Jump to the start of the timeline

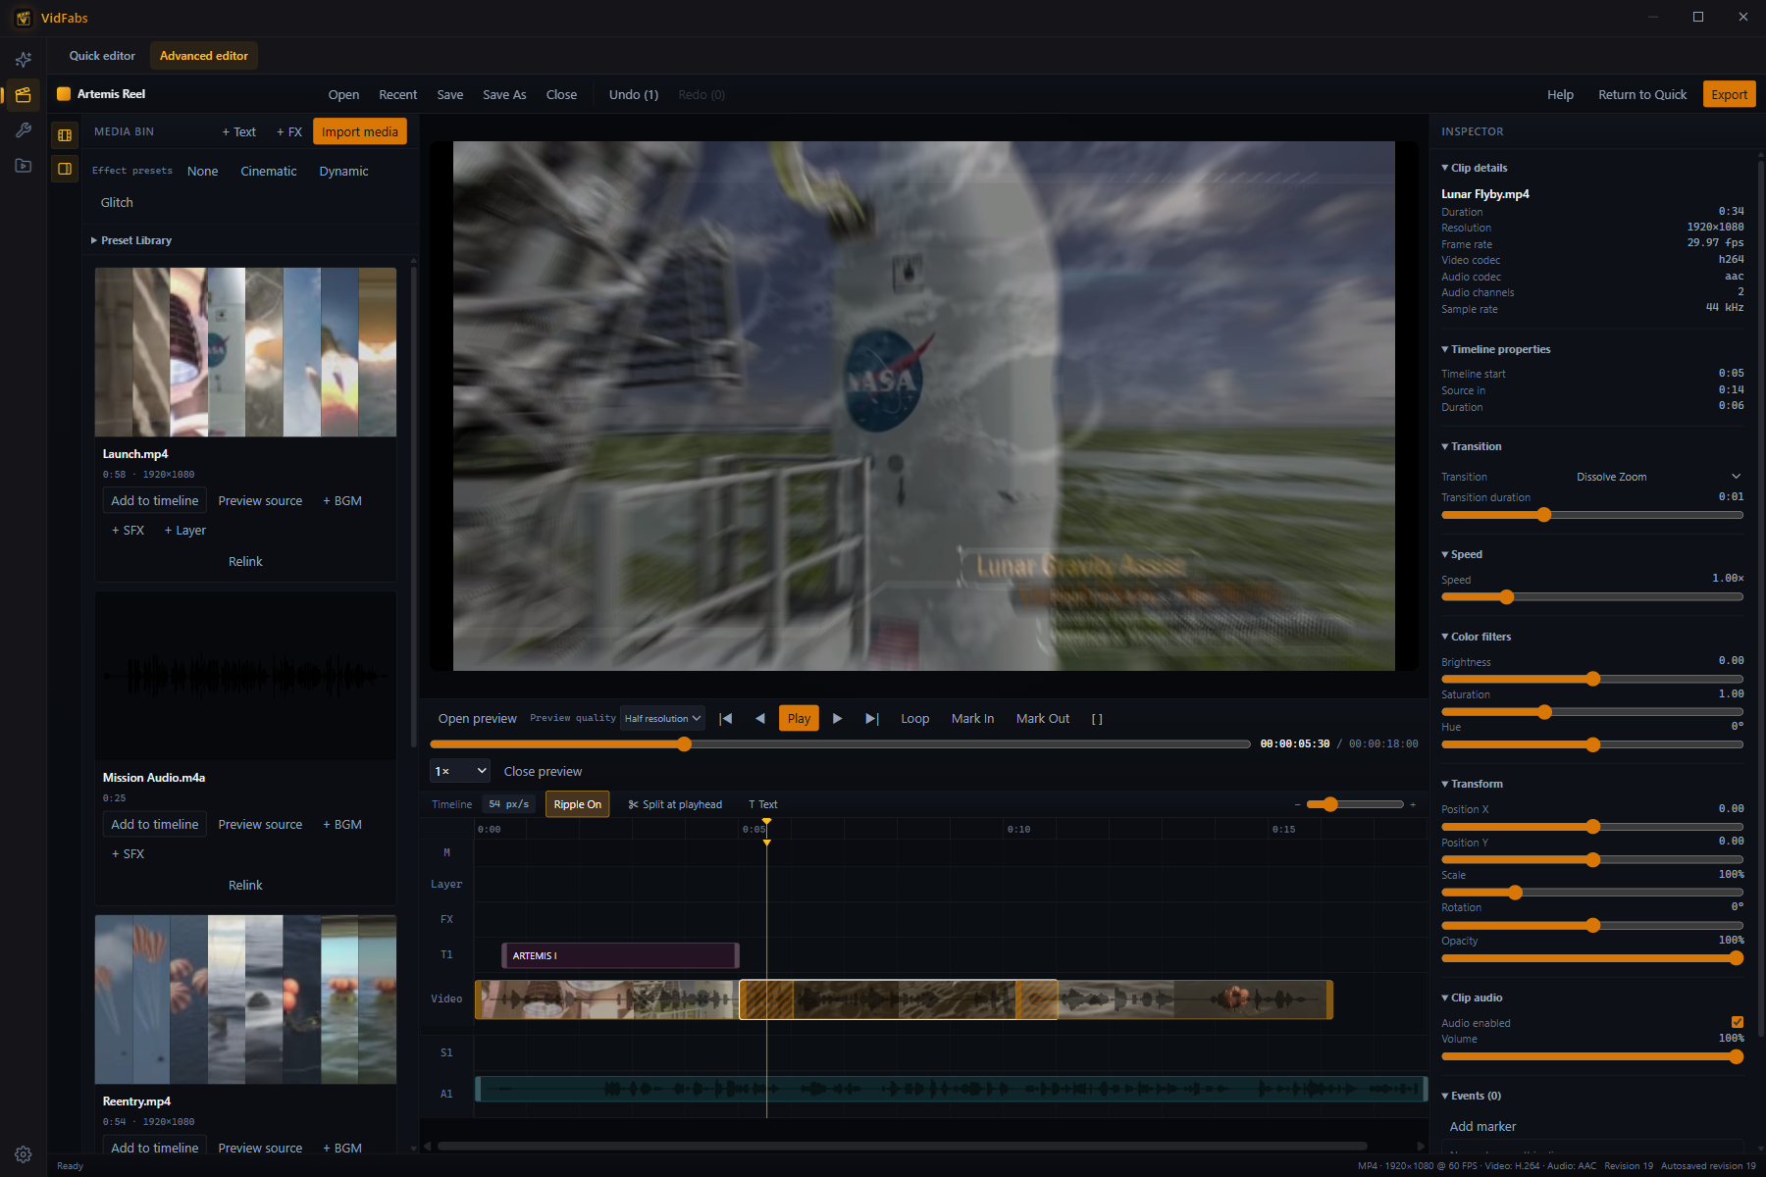(x=726, y=719)
